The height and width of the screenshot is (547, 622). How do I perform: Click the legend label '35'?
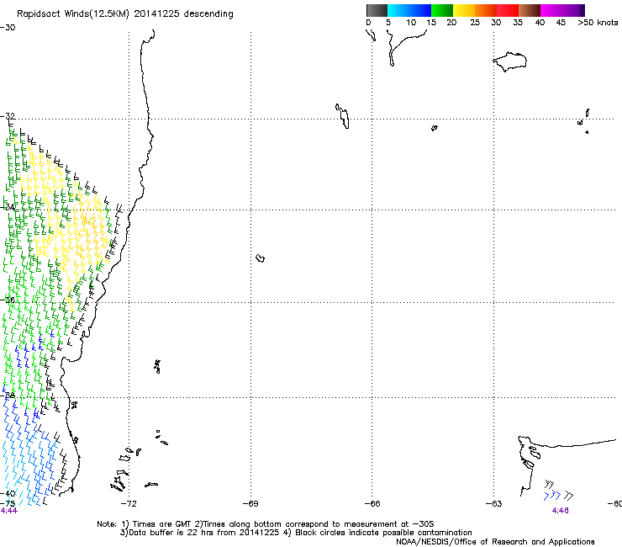pyautogui.click(x=518, y=23)
